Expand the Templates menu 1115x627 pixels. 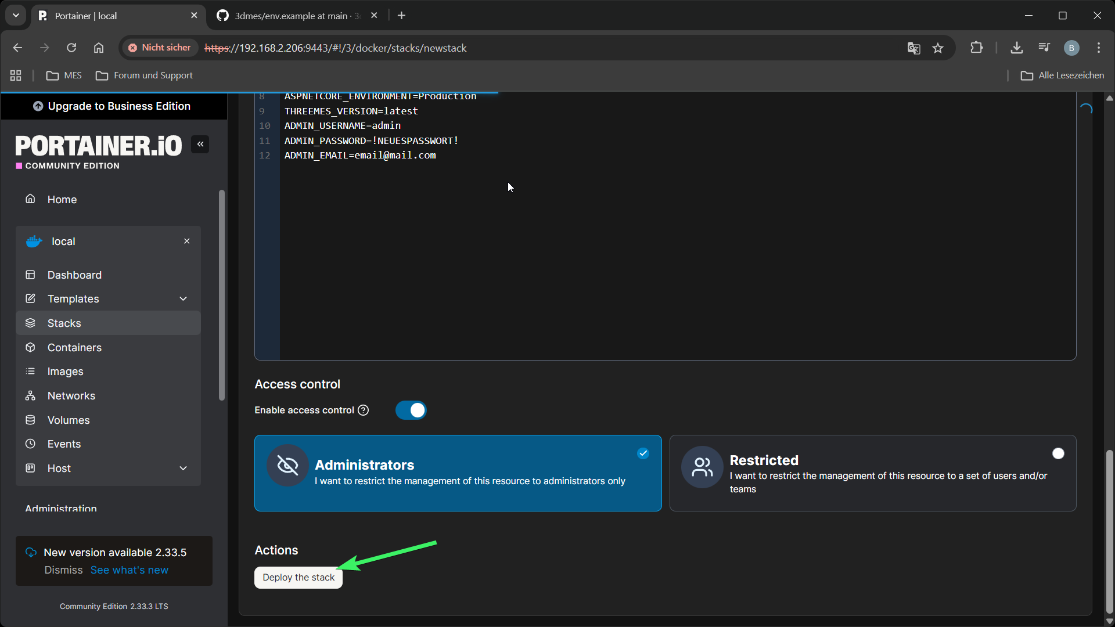[183, 299]
